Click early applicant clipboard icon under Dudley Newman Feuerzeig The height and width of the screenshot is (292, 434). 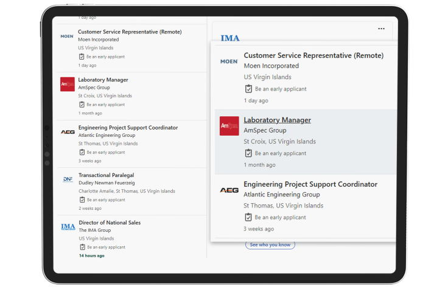(82, 200)
